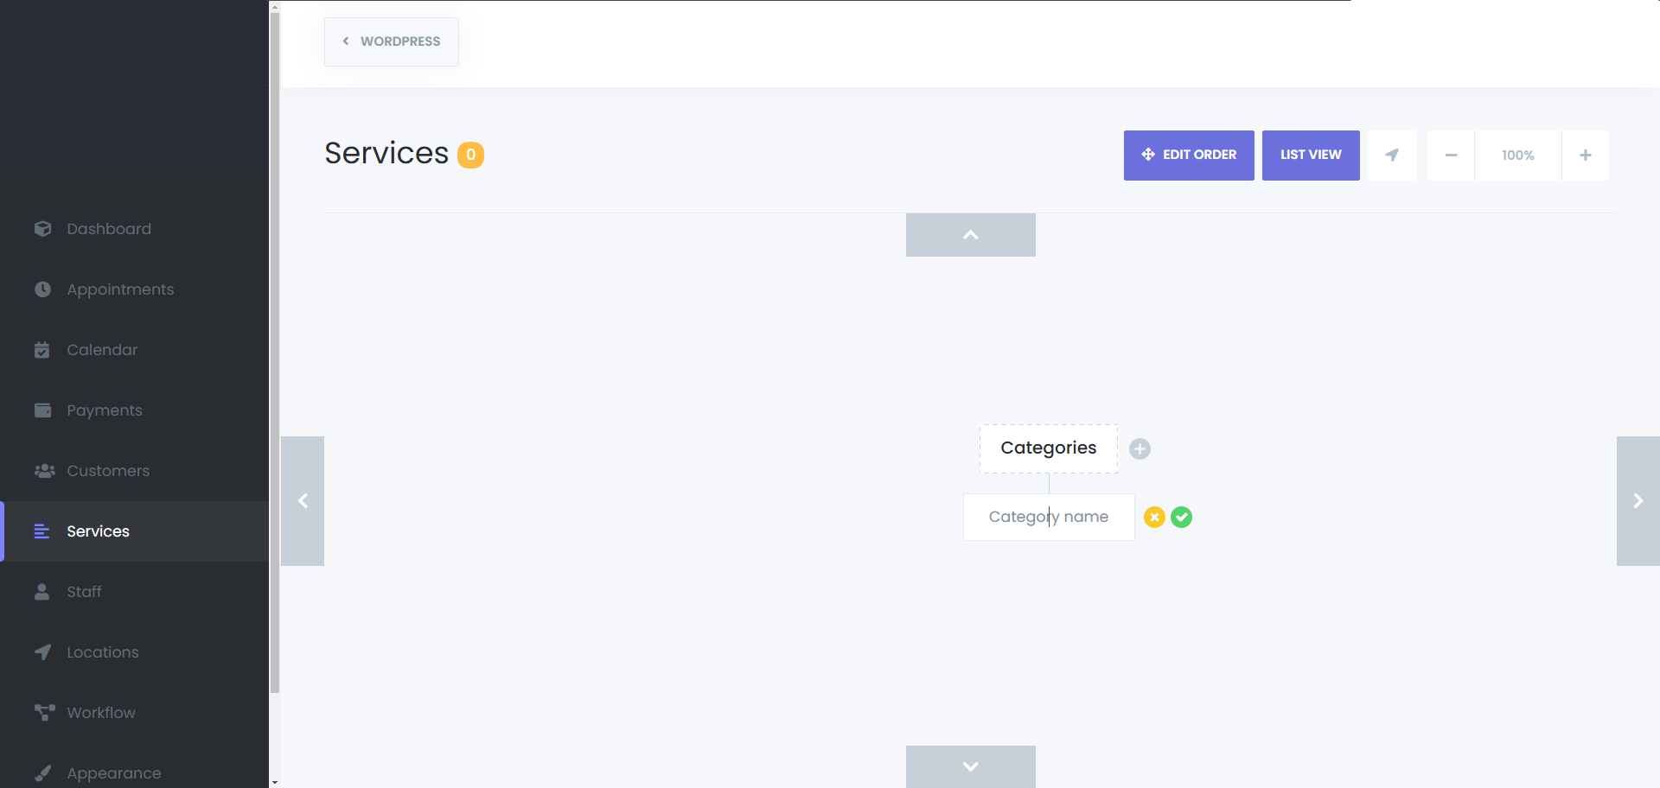Open the Dashboard menu item
This screenshot has width=1660, height=788.
pyautogui.click(x=109, y=229)
